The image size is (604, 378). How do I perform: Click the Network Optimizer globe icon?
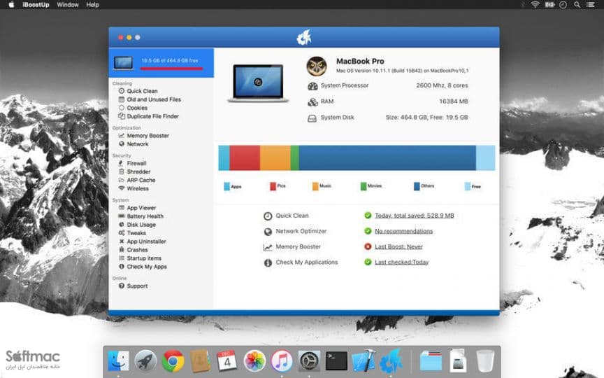tap(268, 232)
